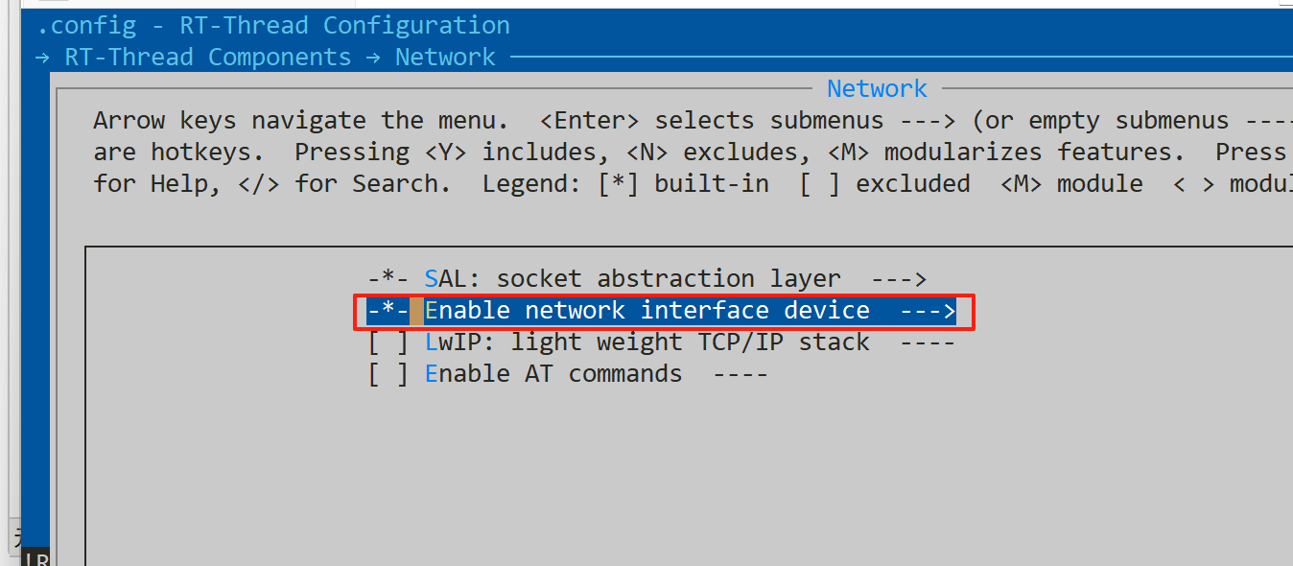Click the arrow between Components and Network breadcrumbs
The width and height of the screenshot is (1293, 566).
(x=373, y=58)
